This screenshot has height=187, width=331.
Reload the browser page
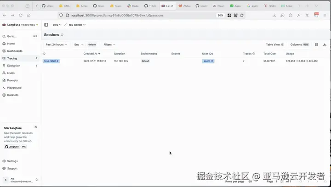coord(21,16)
